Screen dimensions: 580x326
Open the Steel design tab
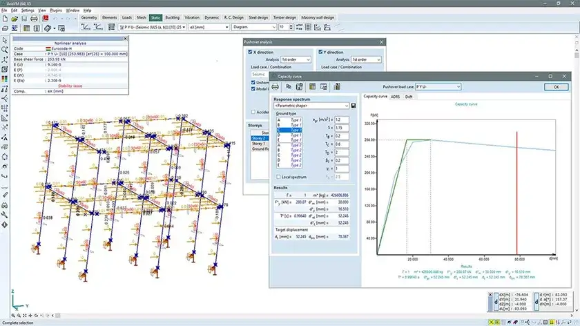pyautogui.click(x=258, y=17)
